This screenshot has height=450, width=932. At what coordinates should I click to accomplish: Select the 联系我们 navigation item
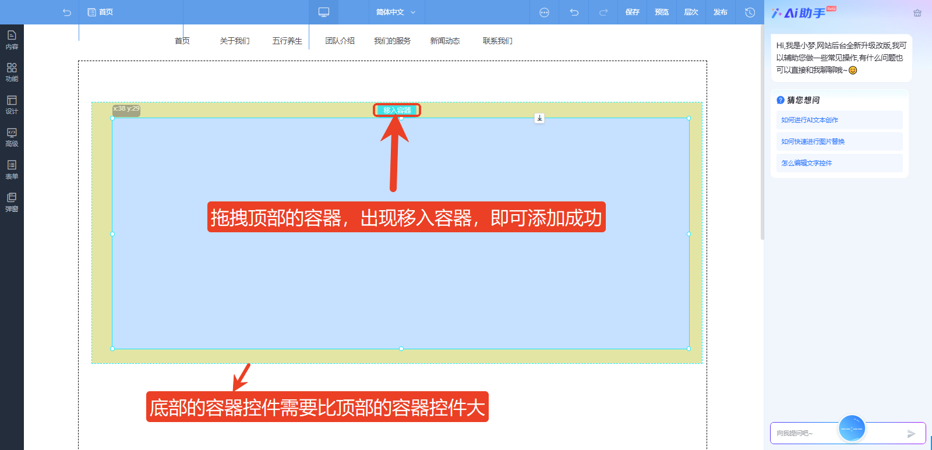click(497, 41)
